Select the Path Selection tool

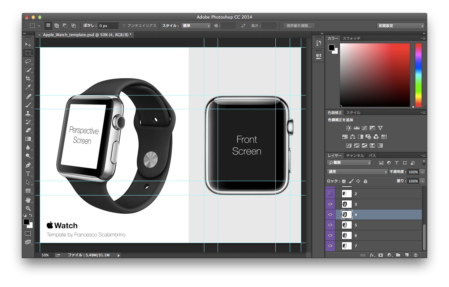[x=28, y=182]
